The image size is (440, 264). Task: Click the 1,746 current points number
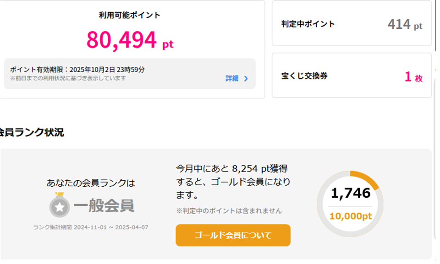[351, 193]
